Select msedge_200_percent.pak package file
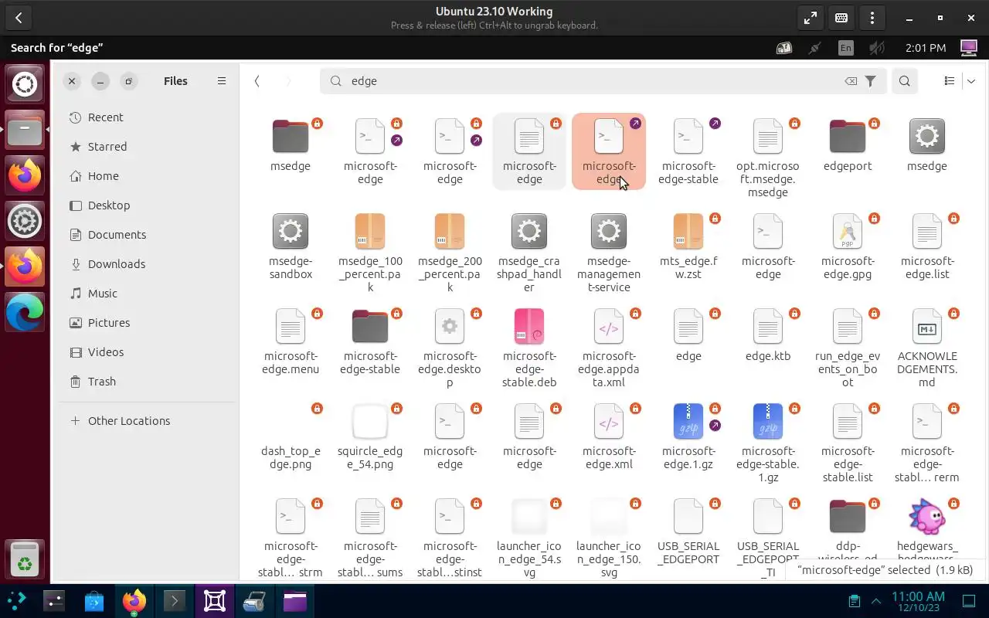 [x=450, y=232]
